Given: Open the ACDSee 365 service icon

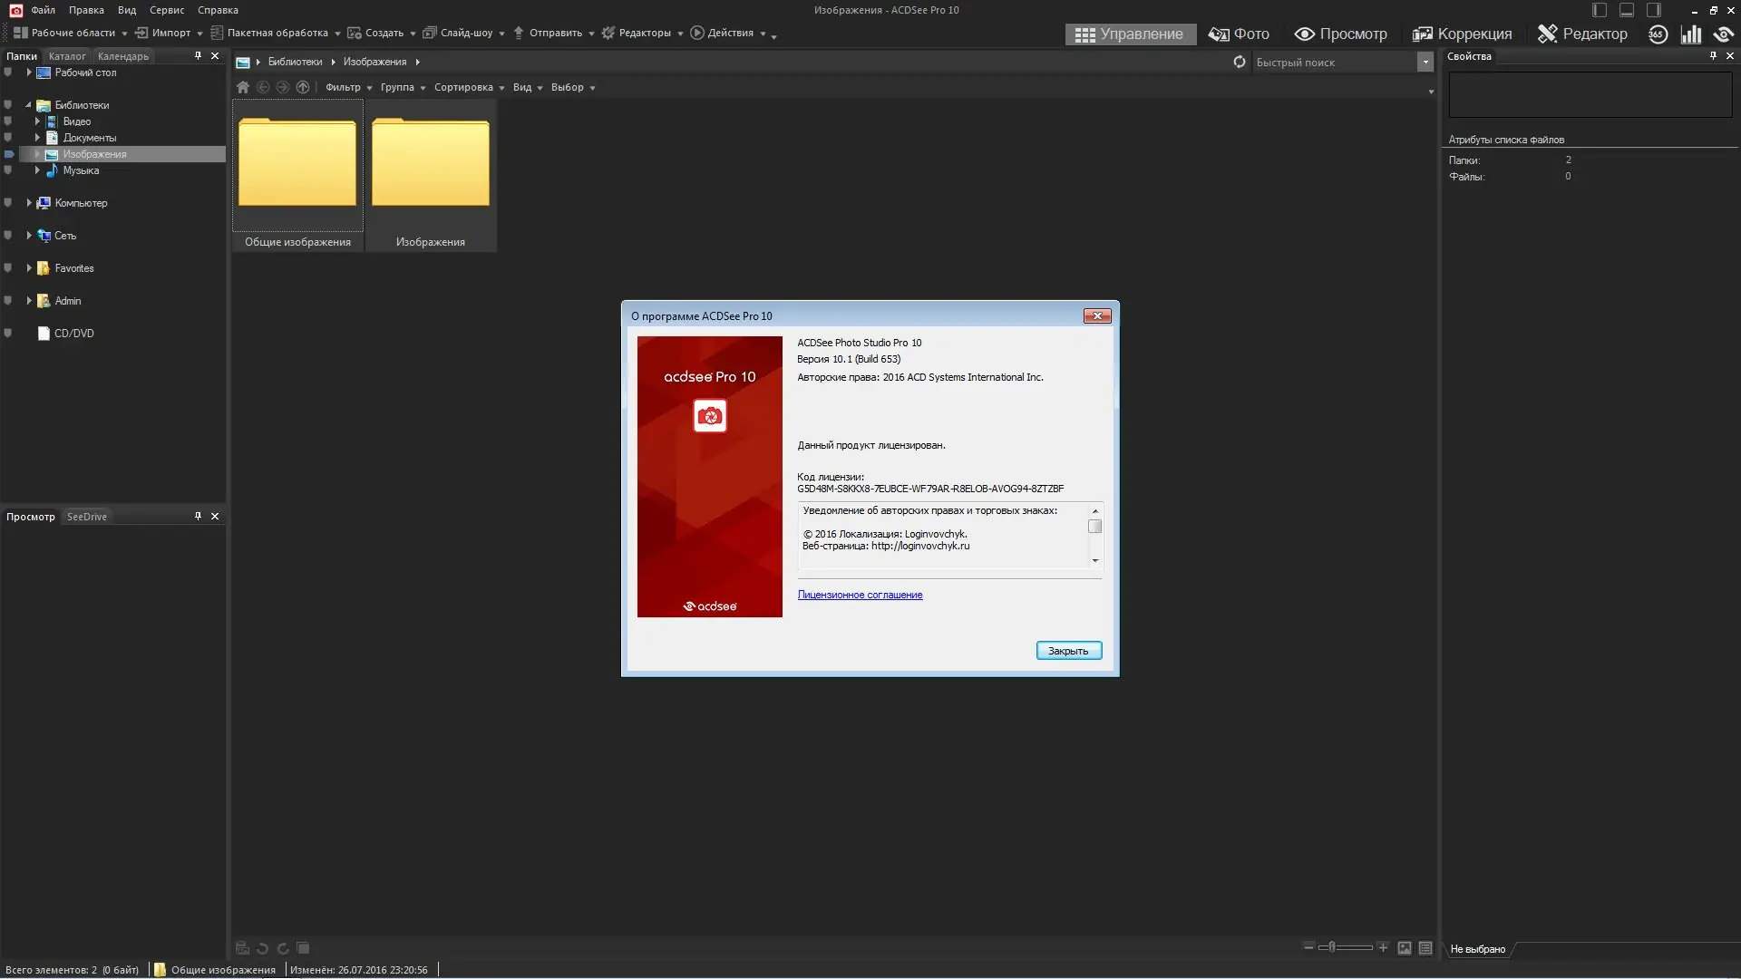Looking at the screenshot, I should (x=1658, y=34).
